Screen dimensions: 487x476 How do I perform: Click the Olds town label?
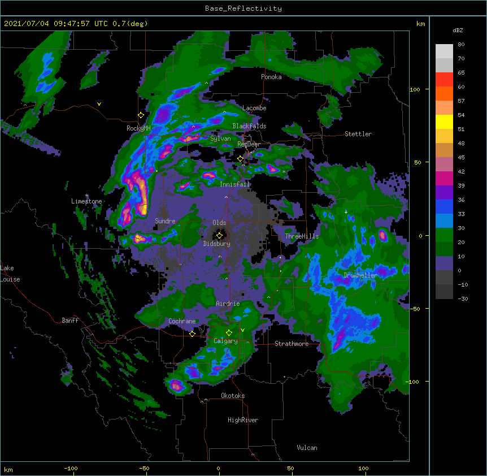tap(219, 223)
